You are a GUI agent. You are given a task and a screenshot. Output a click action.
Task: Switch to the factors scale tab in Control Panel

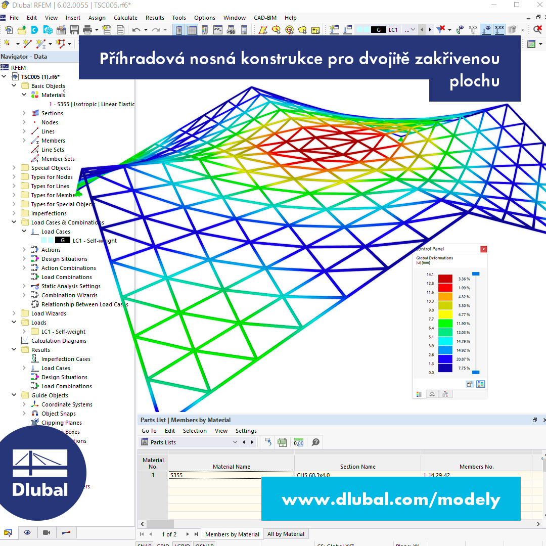(432, 394)
